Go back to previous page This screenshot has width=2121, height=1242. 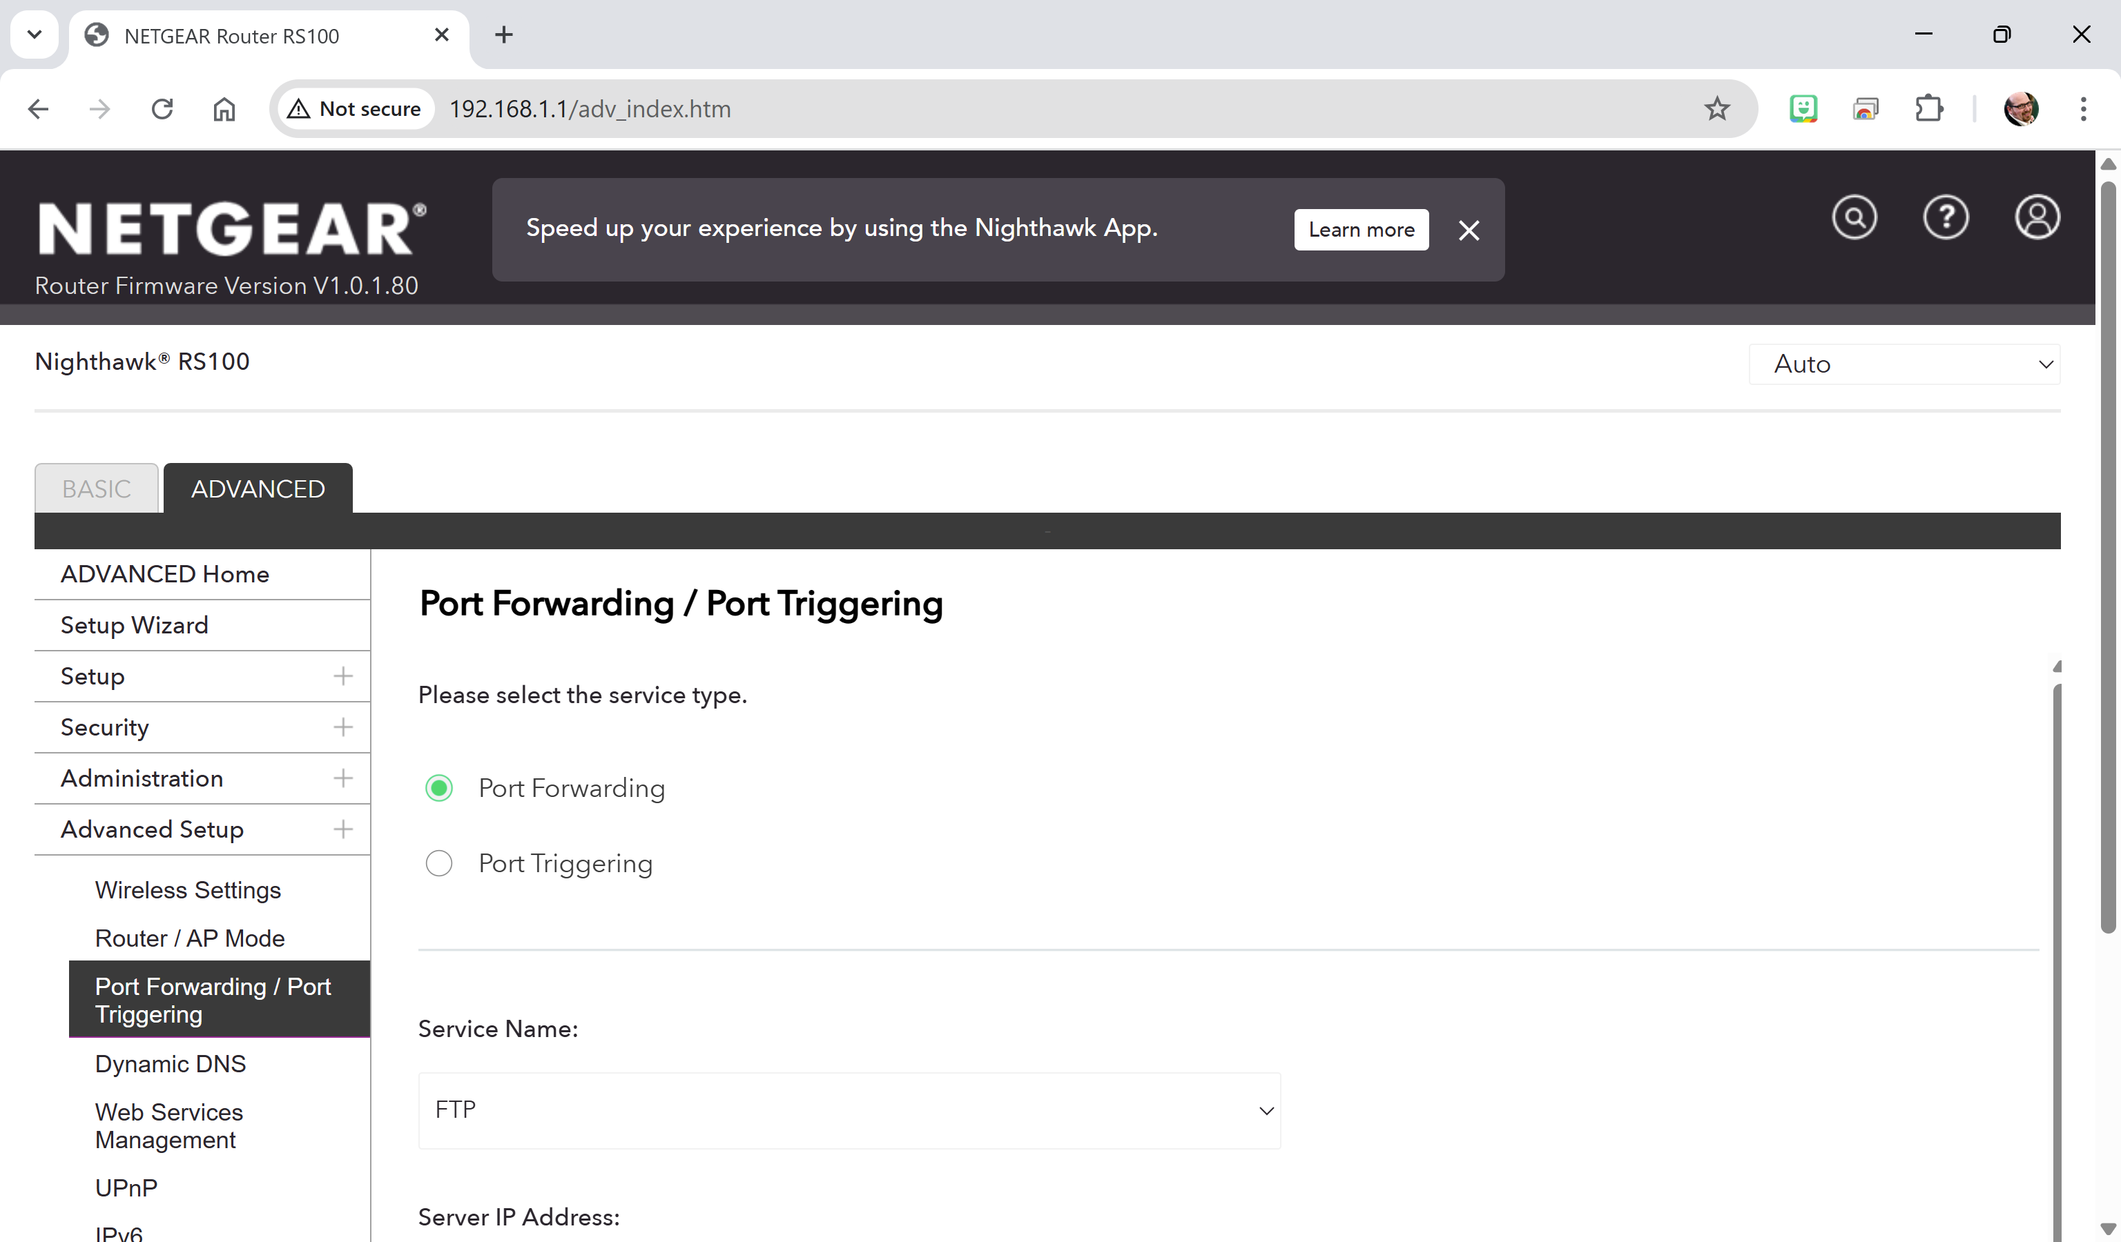39,108
